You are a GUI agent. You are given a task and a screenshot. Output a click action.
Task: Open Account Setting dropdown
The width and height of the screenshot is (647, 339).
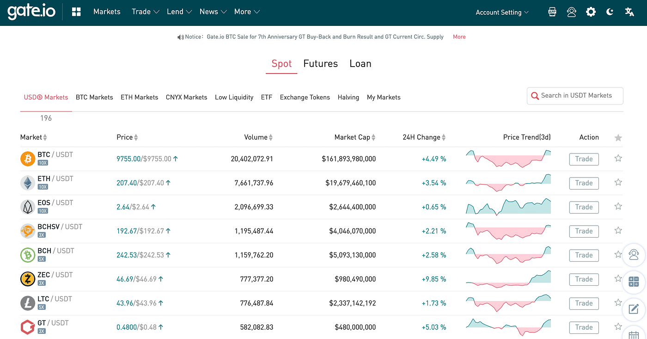502,12
